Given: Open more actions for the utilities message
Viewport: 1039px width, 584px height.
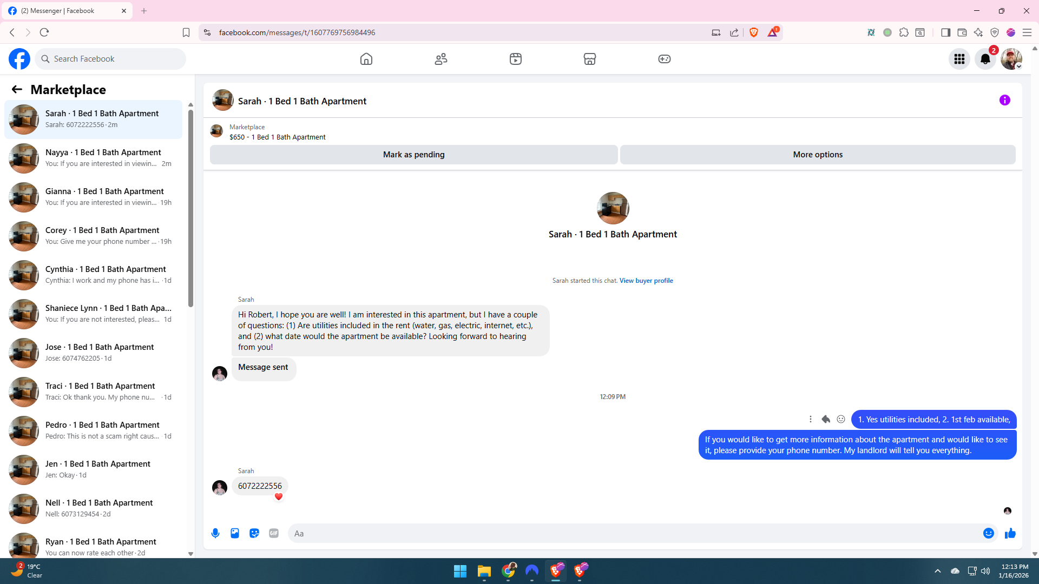Looking at the screenshot, I should [810, 419].
